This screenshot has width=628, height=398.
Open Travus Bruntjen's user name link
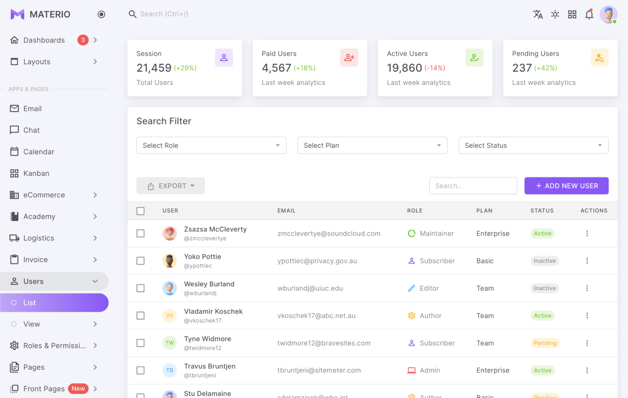210,366
